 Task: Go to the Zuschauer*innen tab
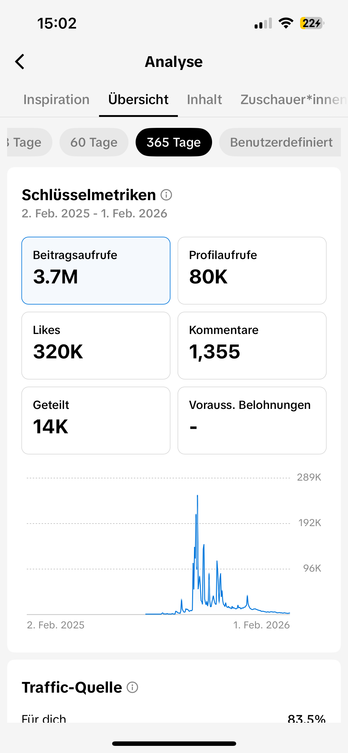(293, 100)
